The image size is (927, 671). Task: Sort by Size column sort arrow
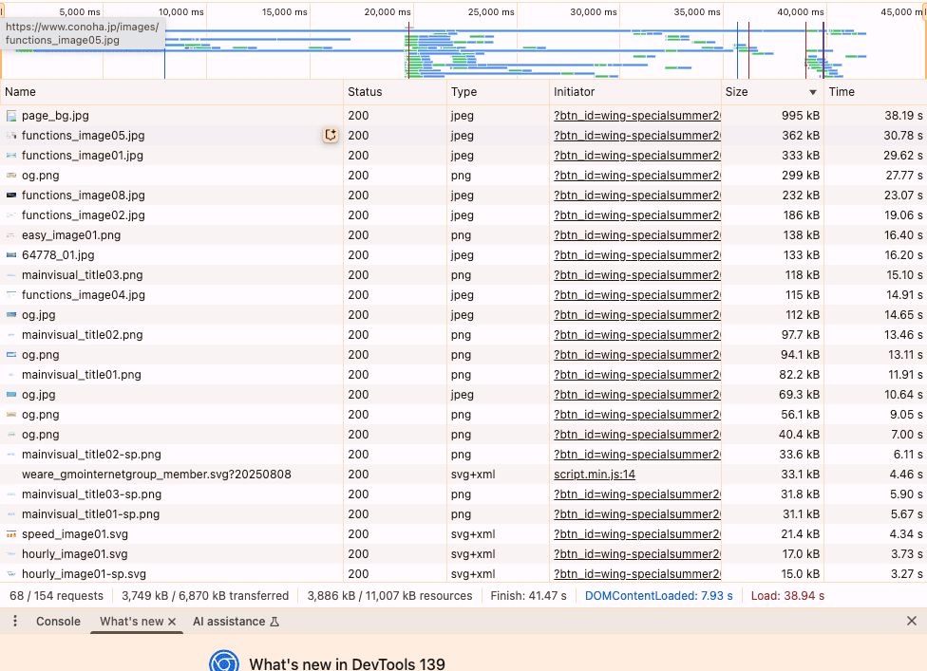813,92
